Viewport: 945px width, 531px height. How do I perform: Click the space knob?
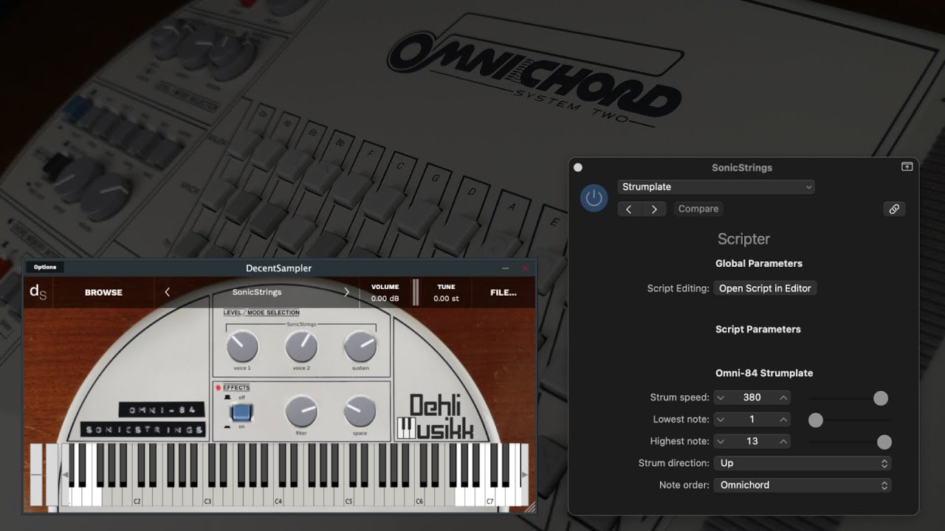tap(360, 412)
